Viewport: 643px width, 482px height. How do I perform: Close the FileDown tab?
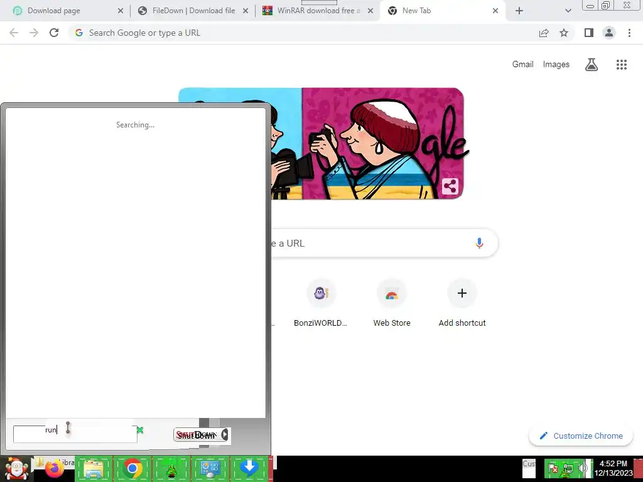coord(246,11)
